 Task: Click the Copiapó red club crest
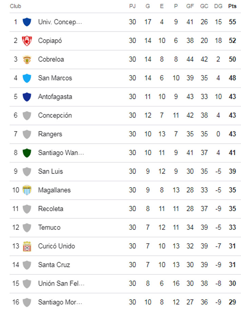(x=26, y=41)
